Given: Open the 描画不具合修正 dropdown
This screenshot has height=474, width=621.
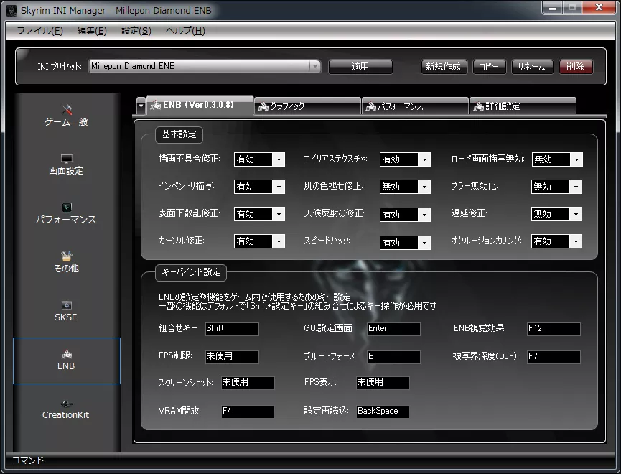Looking at the screenshot, I should pyautogui.click(x=259, y=159).
